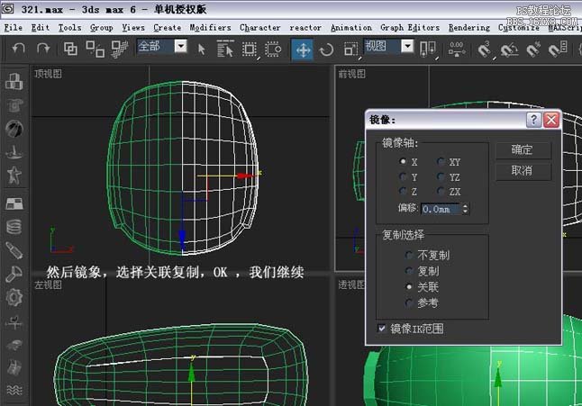Open the File menu
Image resolution: width=582 pixels, height=406 pixels.
[13, 28]
